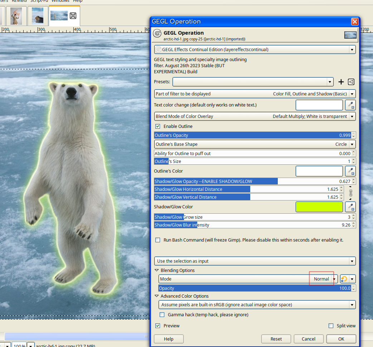Open the REMBG menu
The height and width of the screenshot is (347, 373).
pos(19,1)
